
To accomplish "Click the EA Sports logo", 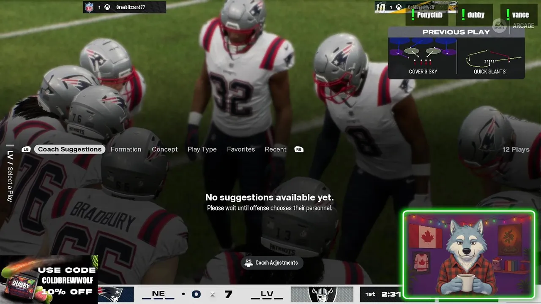I will [x=499, y=26].
